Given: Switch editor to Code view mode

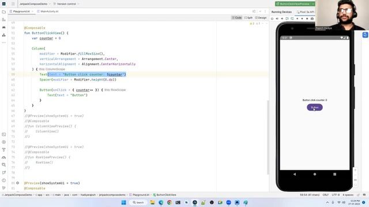Looking at the screenshot, I should [x=237, y=18].
